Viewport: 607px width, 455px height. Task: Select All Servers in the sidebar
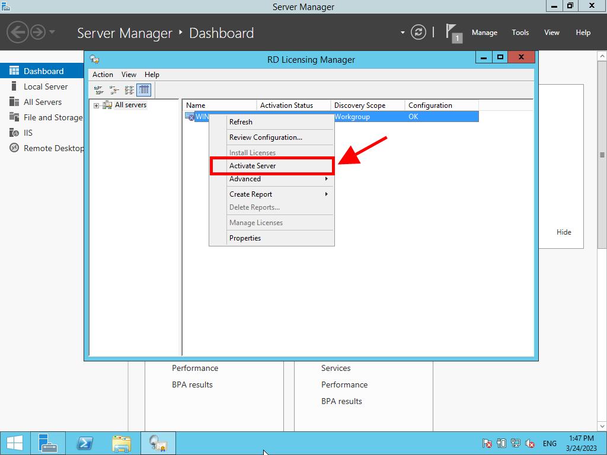42,102
